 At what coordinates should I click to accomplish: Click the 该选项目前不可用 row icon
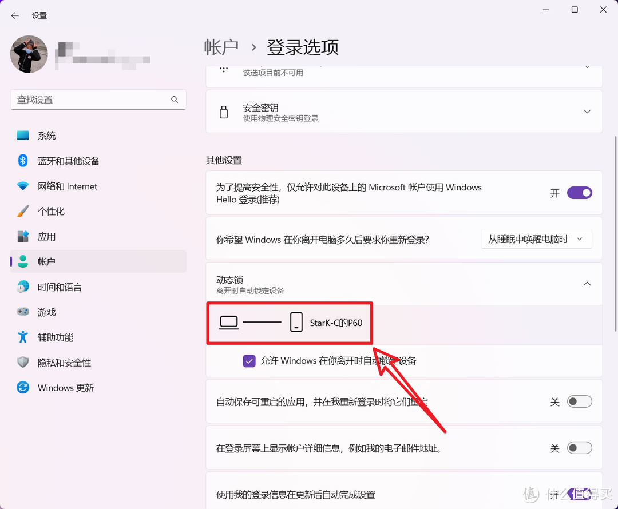point(224,70)
